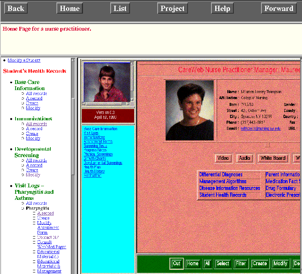This screenshot has height=274, width=302.
Task: Open A record under Immunizations
Action: click(x=34, y=129)
